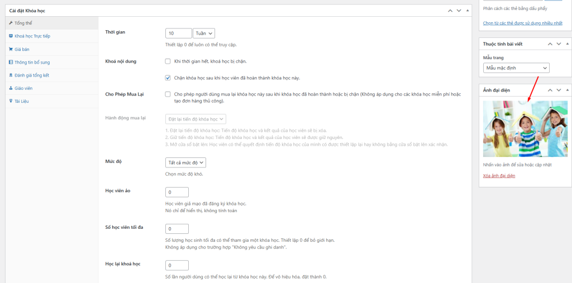Expand the Mẫu trang template dropdown

516,68
